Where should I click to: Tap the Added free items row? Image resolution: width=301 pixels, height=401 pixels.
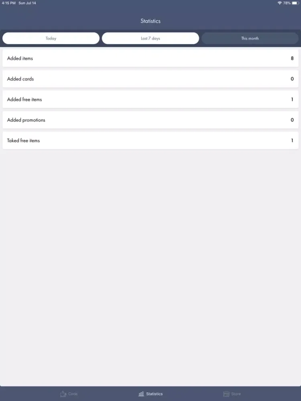point(150,99)
